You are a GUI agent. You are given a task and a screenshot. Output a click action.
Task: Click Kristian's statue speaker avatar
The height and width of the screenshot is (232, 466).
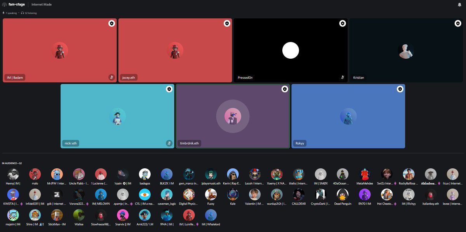coord(406,51)
